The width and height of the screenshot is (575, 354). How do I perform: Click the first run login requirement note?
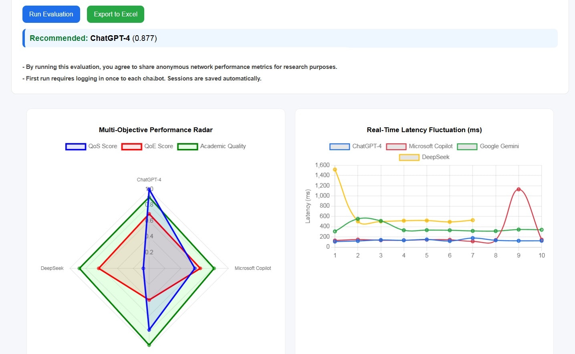click(142, 78)
